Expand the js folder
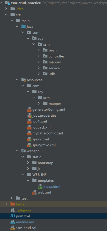Viewport: 107px width, 231px height. pyautogui.click(x=28, y=169)
